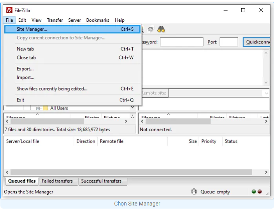Select New tab menu entry
Viewport: 274px width, 209px height.
tap(72, 49)
